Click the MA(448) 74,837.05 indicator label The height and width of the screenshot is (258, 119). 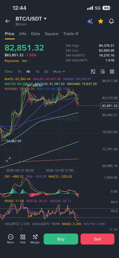point(82,84)
